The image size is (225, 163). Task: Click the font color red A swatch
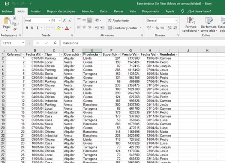[66, 28]
